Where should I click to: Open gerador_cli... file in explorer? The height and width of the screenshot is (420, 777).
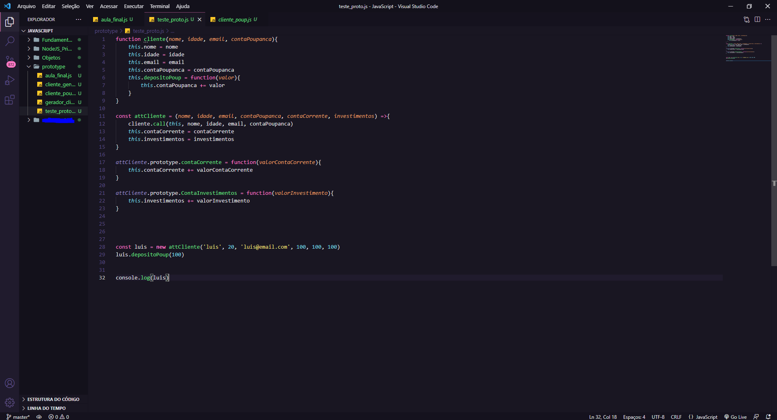pos(53,102)
